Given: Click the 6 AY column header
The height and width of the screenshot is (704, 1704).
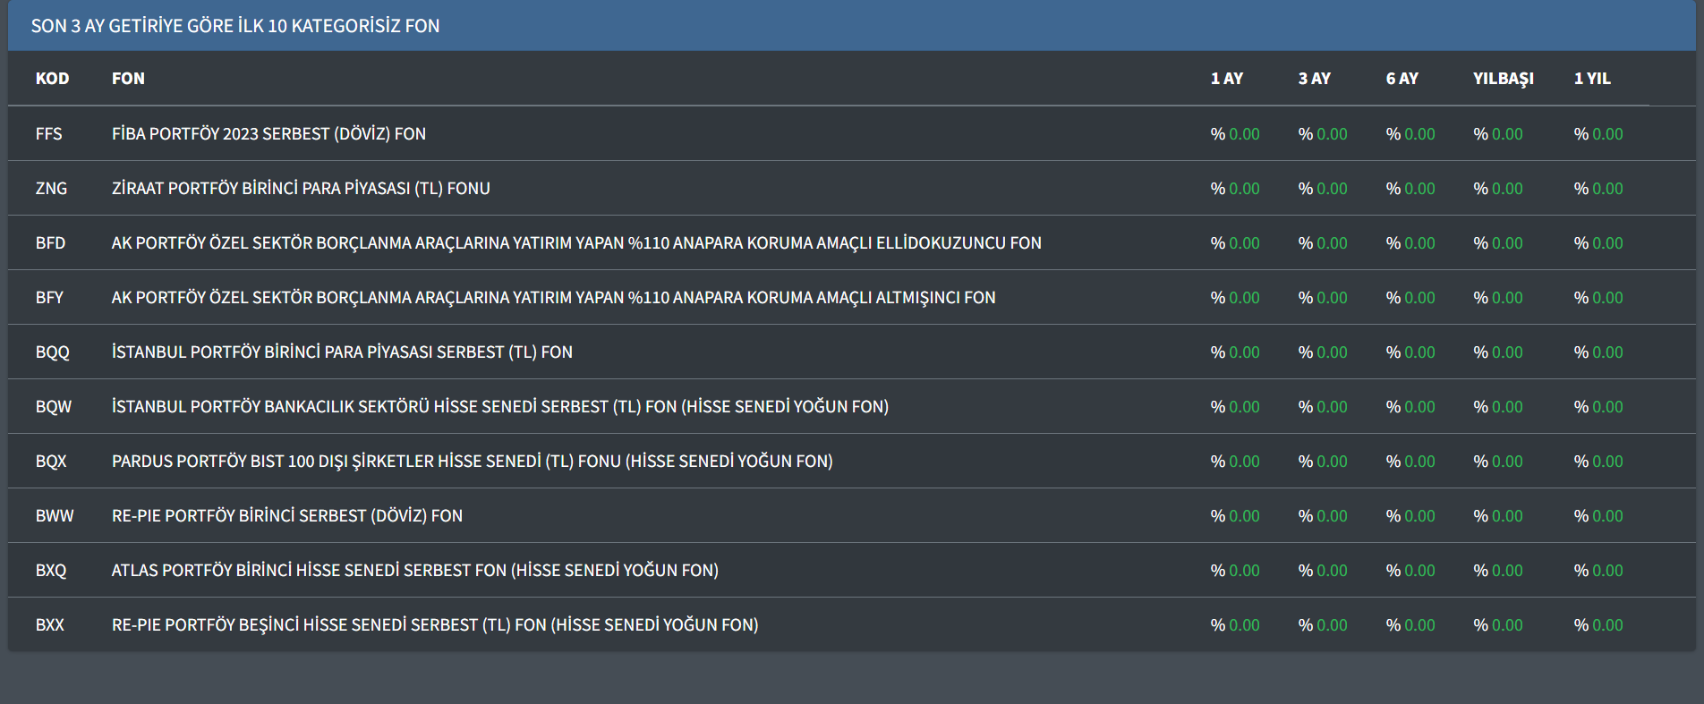Looking at the screenshot, I should coord(1402,79).
